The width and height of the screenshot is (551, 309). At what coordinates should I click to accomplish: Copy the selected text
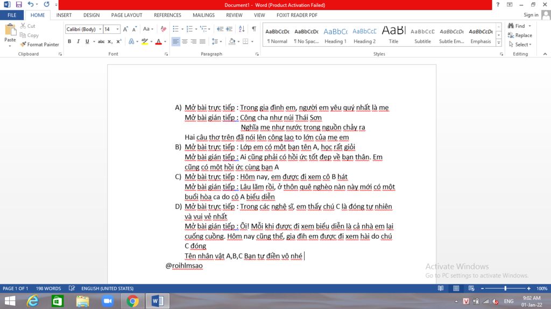coord(29,35)
